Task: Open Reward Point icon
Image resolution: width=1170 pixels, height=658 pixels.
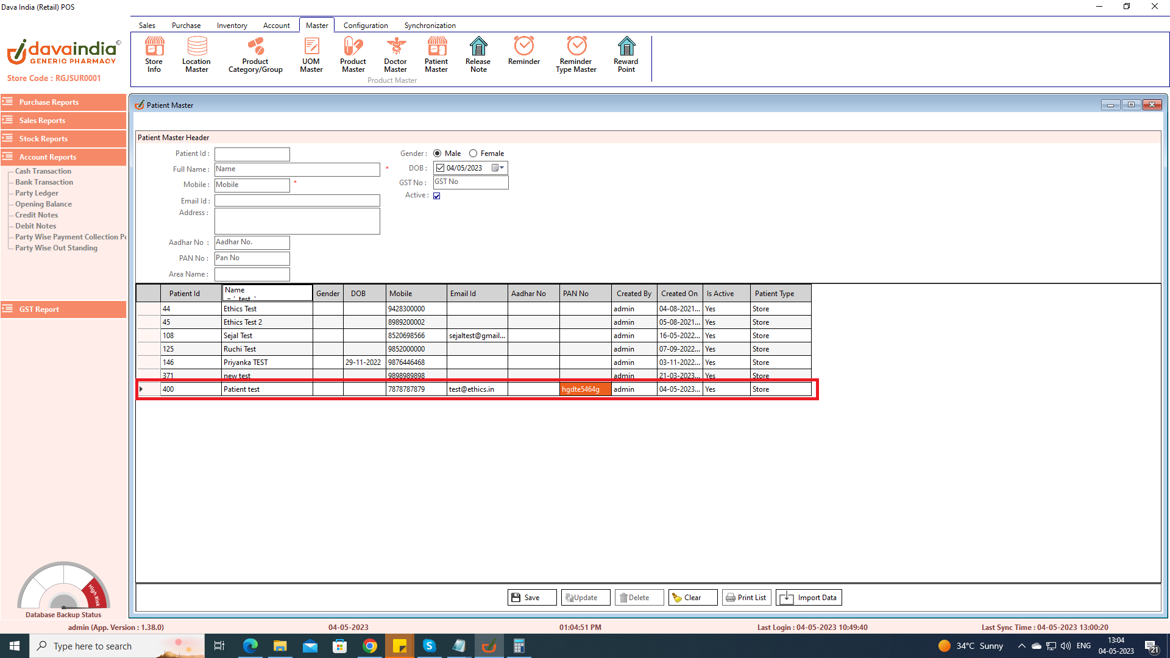Action: [626, 54]
